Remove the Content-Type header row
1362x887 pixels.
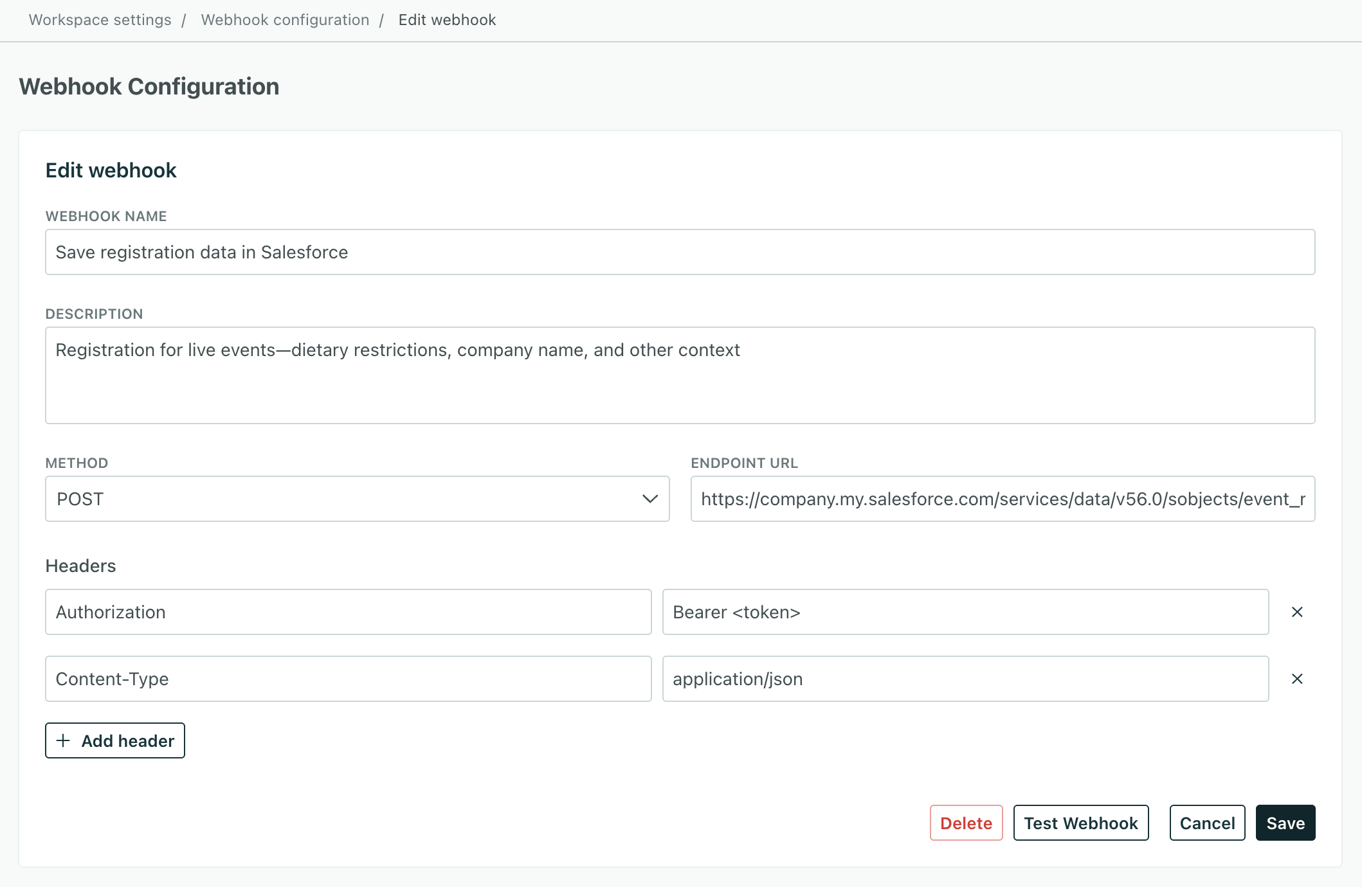pyautogui.click(x=1297, y=679)
